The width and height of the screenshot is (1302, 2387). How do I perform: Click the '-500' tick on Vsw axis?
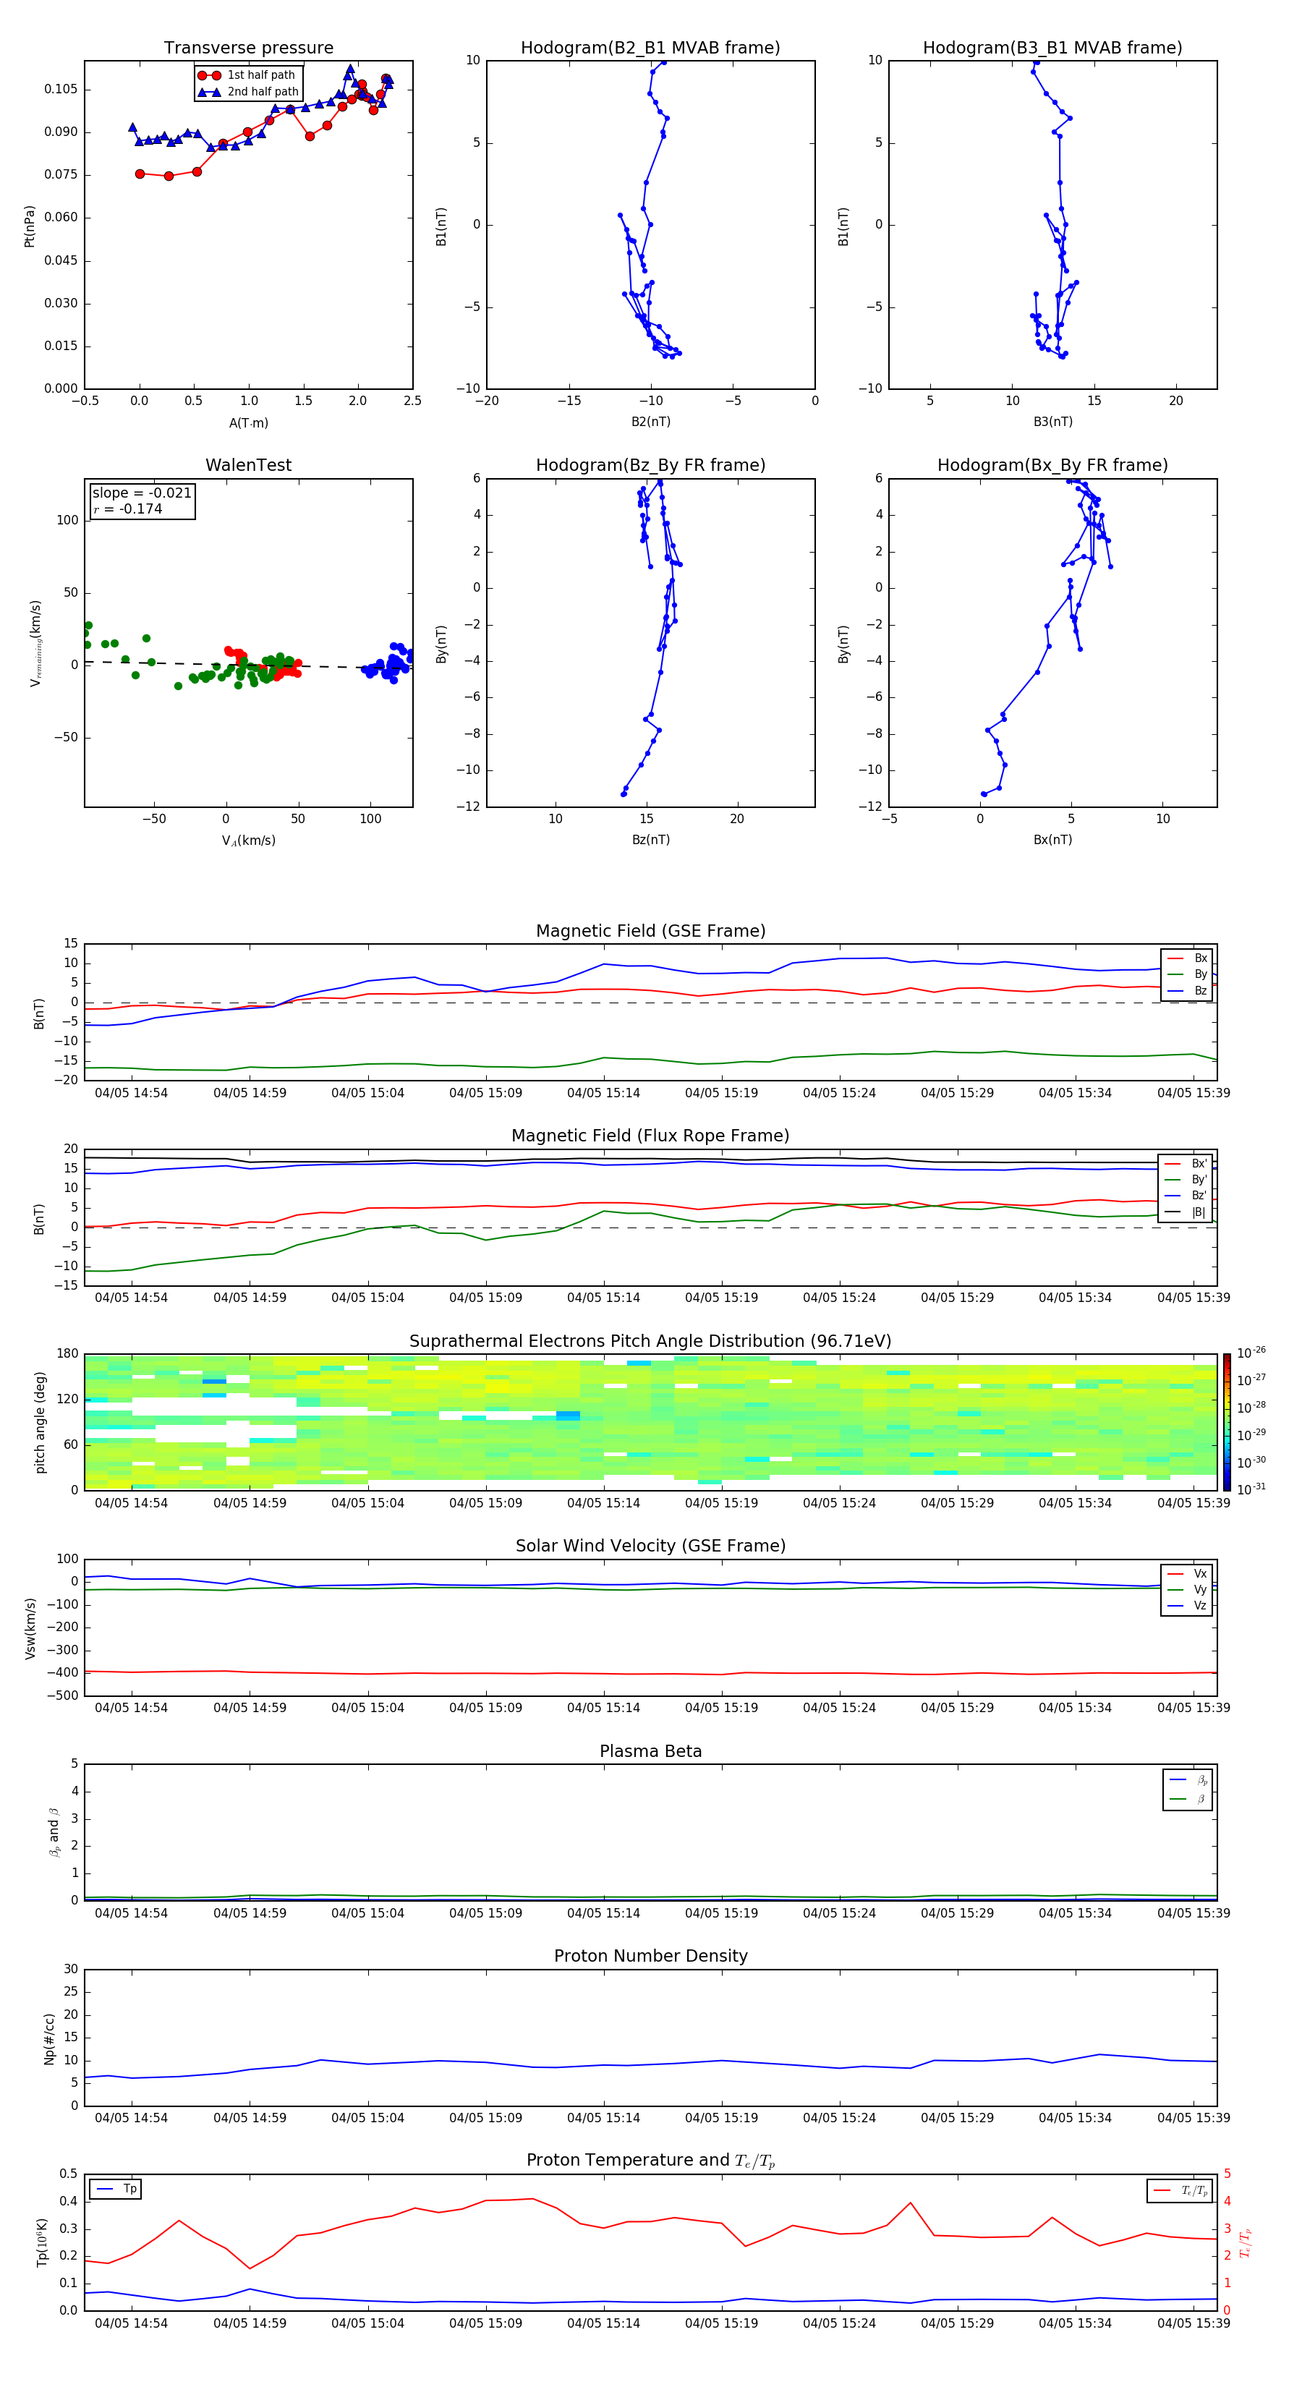pyautogui.click(x=62, y=1695)
